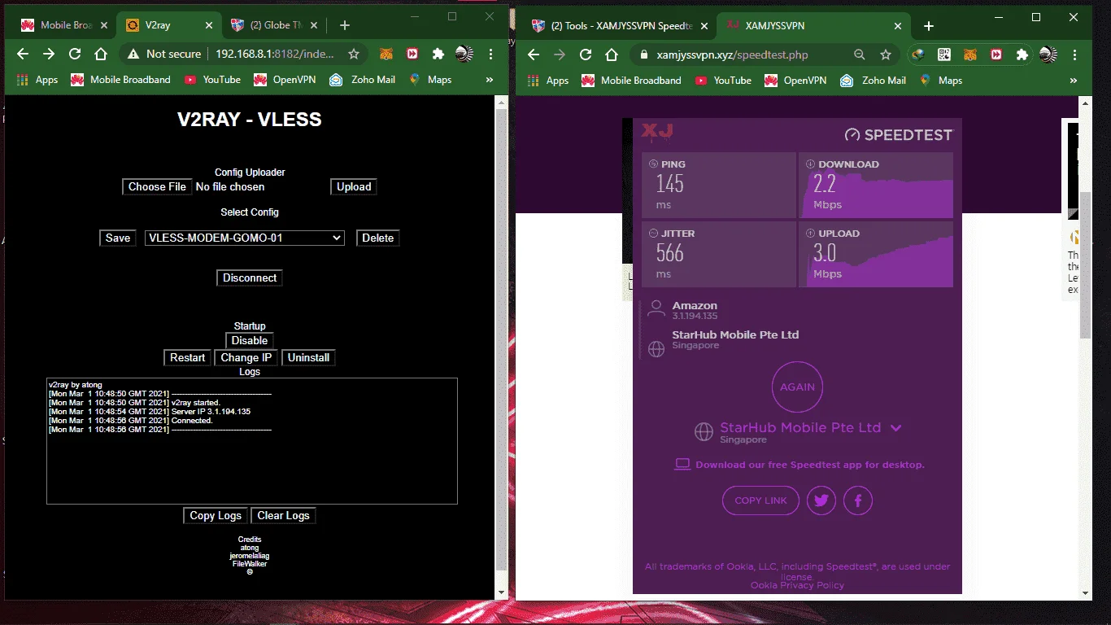Open new tab in right browser window

[929, 26]
